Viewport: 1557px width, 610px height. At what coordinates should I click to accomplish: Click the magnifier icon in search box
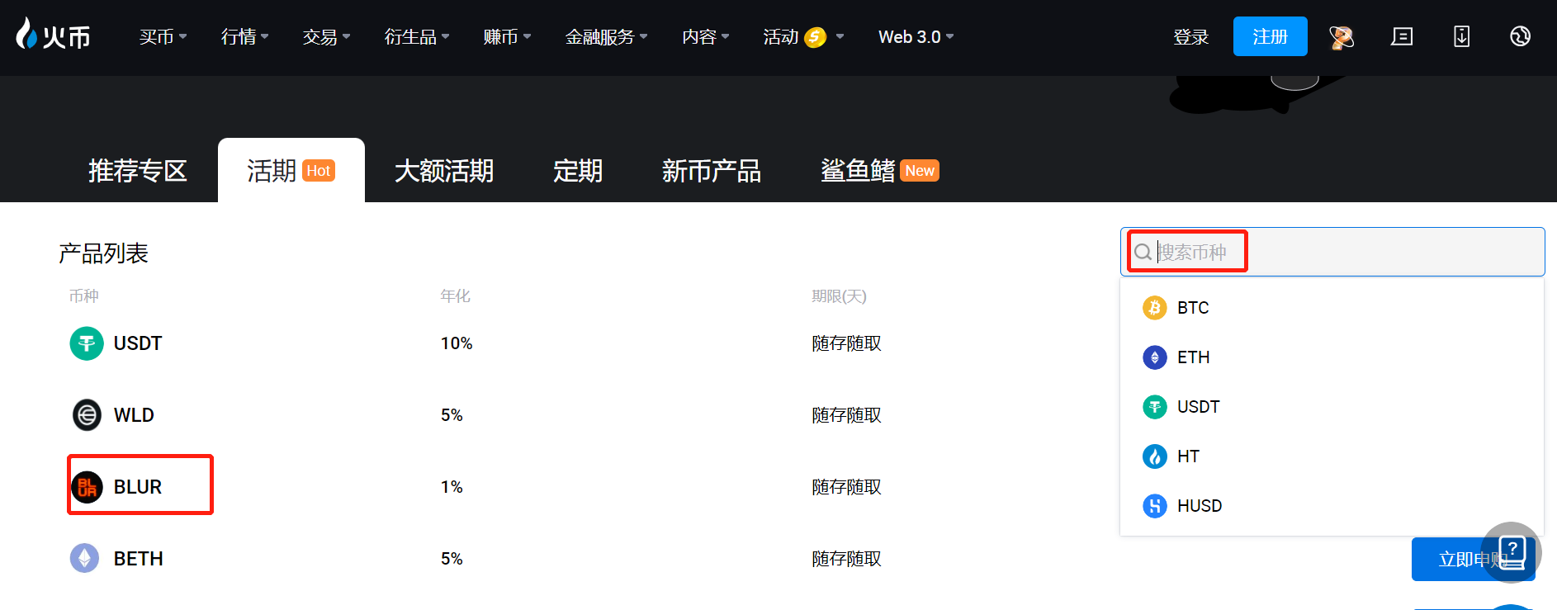click(1143, 252)
